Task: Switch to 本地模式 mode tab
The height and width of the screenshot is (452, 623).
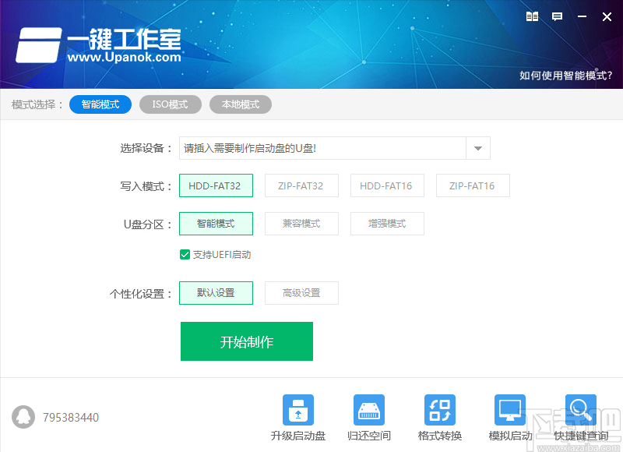Action: 241,104
